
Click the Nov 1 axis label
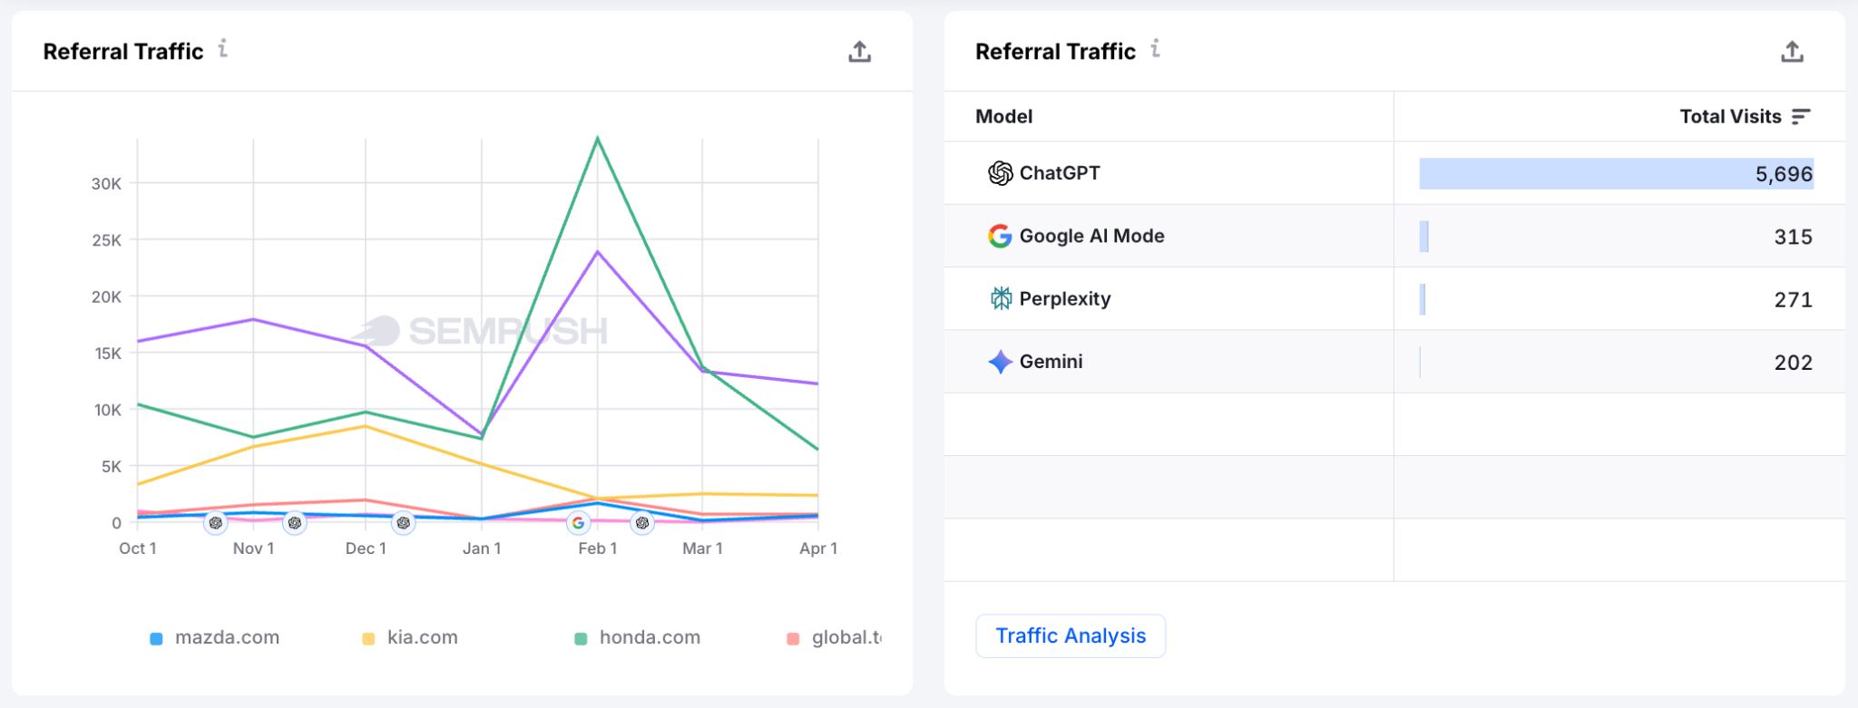tap(253, 548)
